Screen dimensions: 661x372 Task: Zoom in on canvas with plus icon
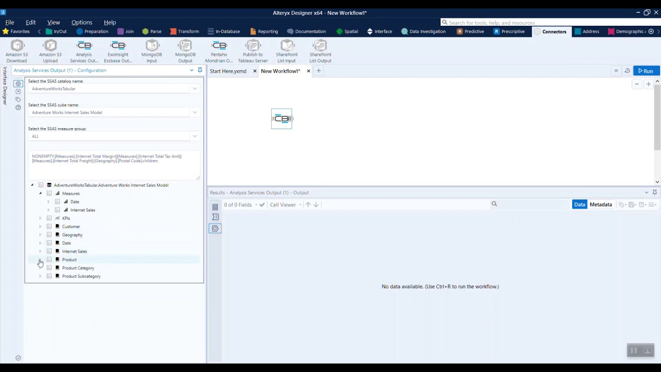[649, 84]
